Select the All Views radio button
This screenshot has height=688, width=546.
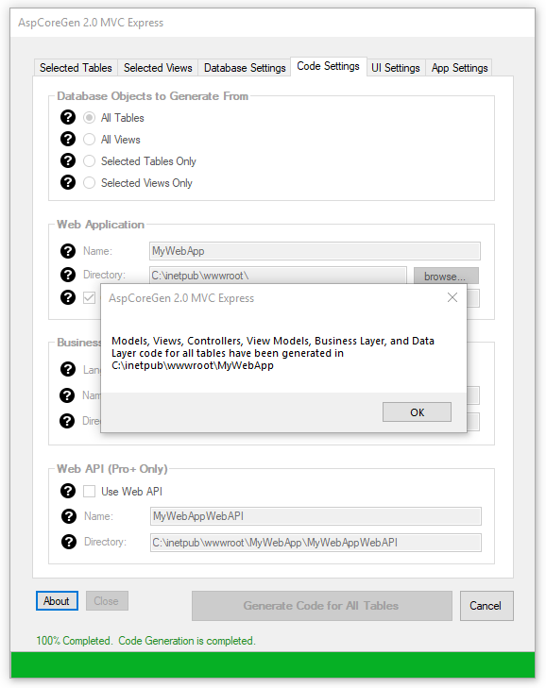[x=89, y=139]
